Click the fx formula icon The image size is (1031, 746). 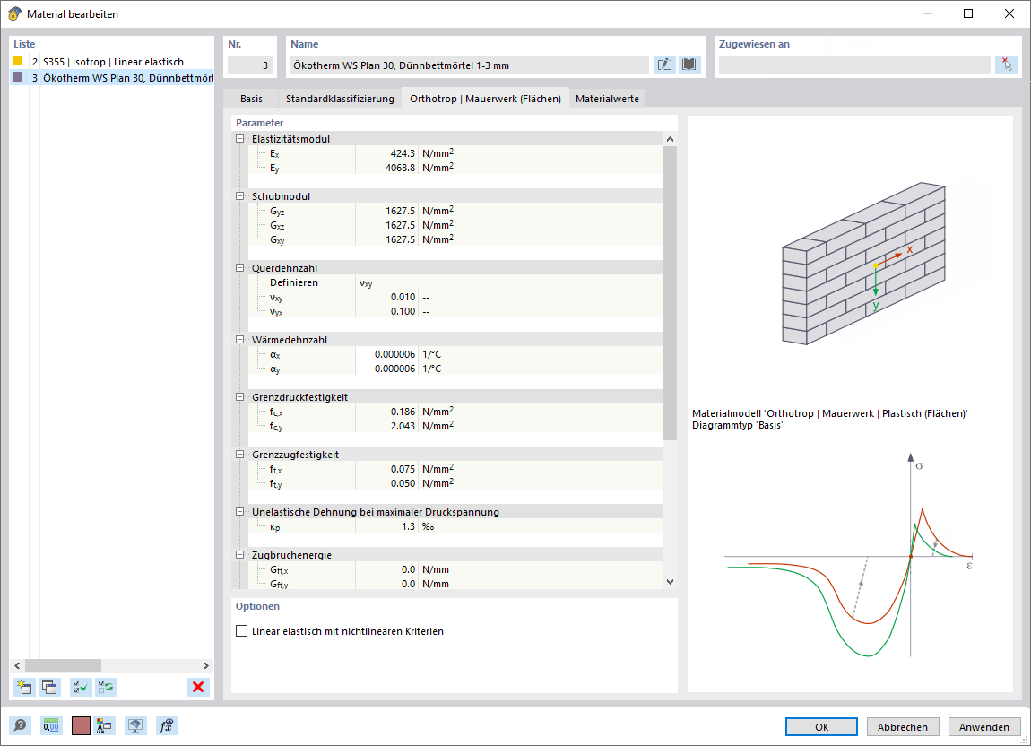pos(167,725)
